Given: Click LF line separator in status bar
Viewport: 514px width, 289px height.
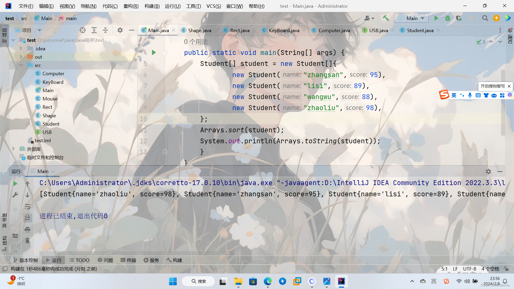Looking at the screenshot, I should pos(455,269).
